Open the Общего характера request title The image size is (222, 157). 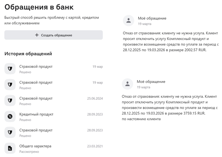coord(35,146)
